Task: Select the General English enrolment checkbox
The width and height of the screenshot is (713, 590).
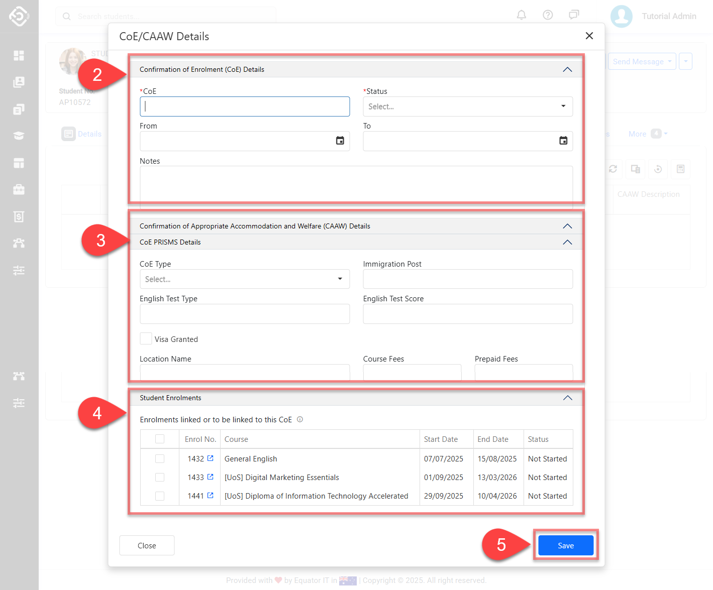Action: (x=160, y=459)
